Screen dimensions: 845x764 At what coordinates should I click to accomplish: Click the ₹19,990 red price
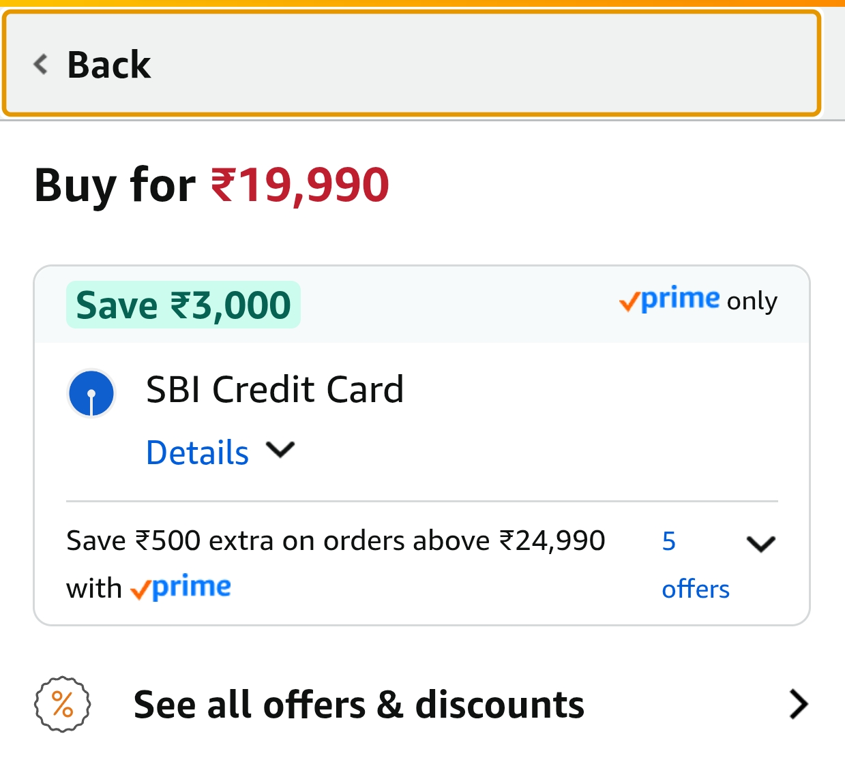(300, 185)
